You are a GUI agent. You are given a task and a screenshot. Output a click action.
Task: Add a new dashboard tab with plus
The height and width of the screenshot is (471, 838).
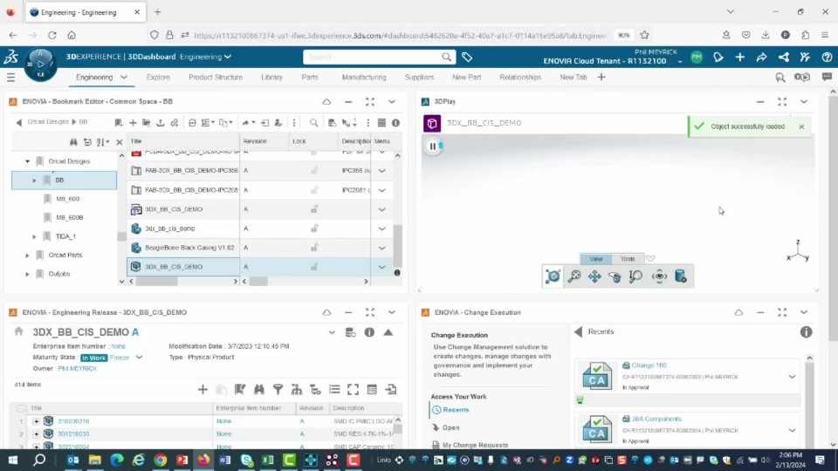601,78
